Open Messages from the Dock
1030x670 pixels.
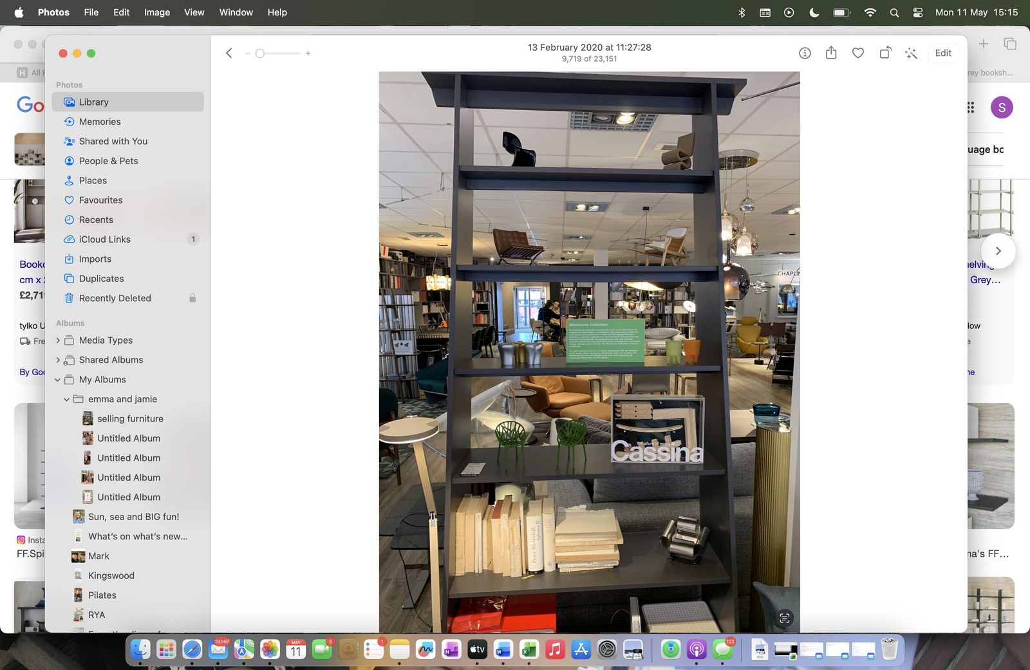pos(722,649)
